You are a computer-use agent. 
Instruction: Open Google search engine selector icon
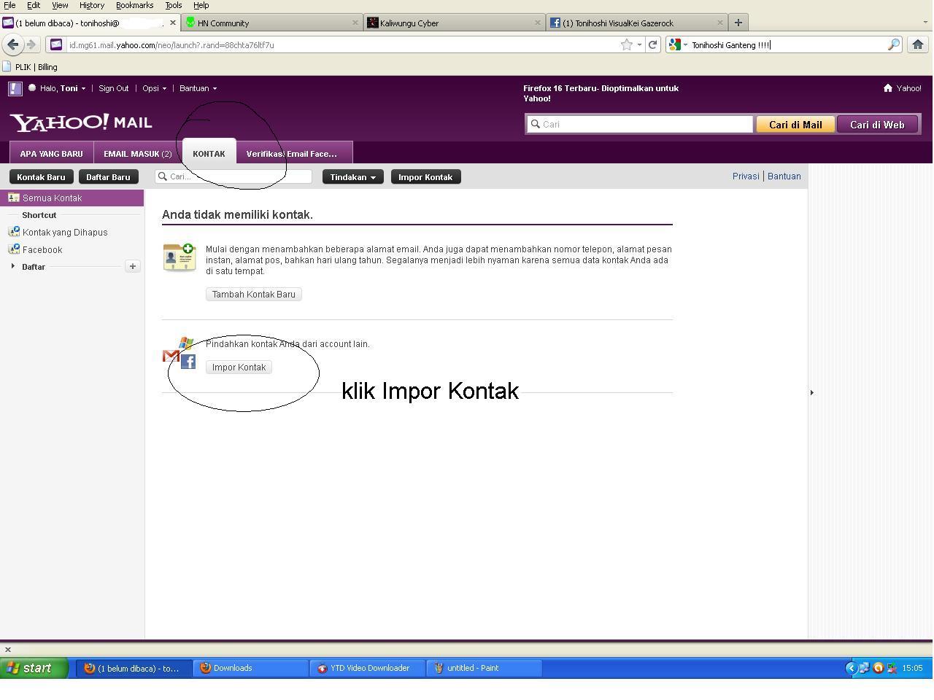pyautogui.click(x=675, y=44)
